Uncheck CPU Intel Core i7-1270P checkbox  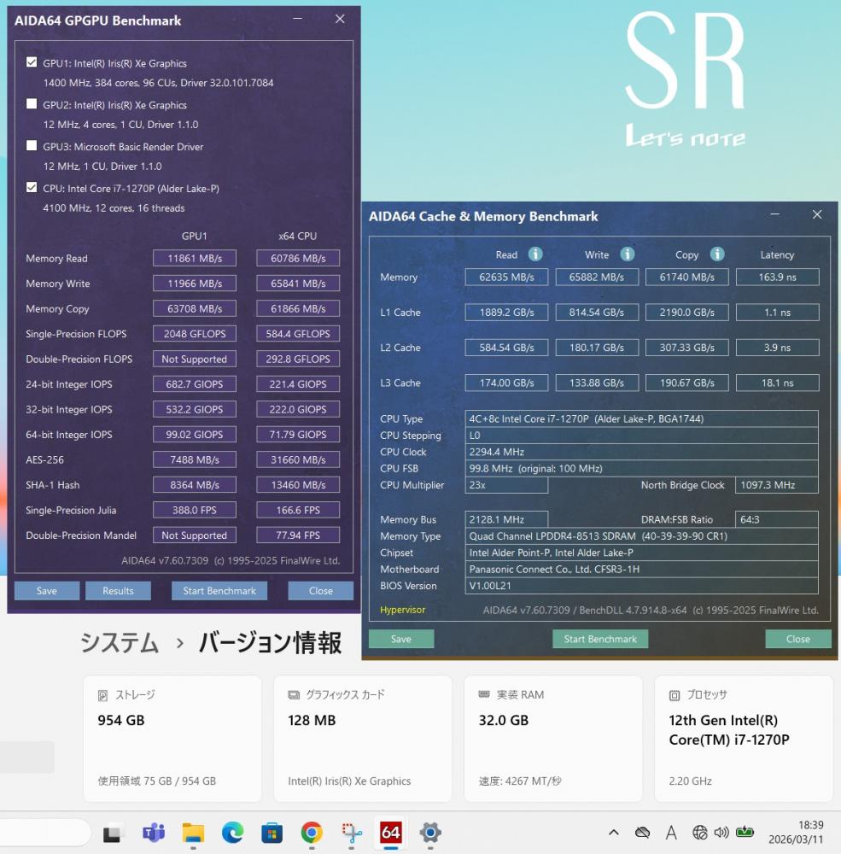pyautogui.click(x=32, y=188)
